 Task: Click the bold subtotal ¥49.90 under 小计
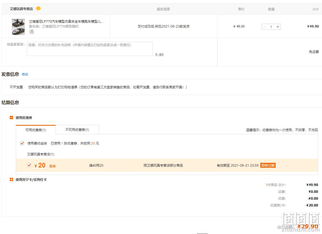click(313, 26)
